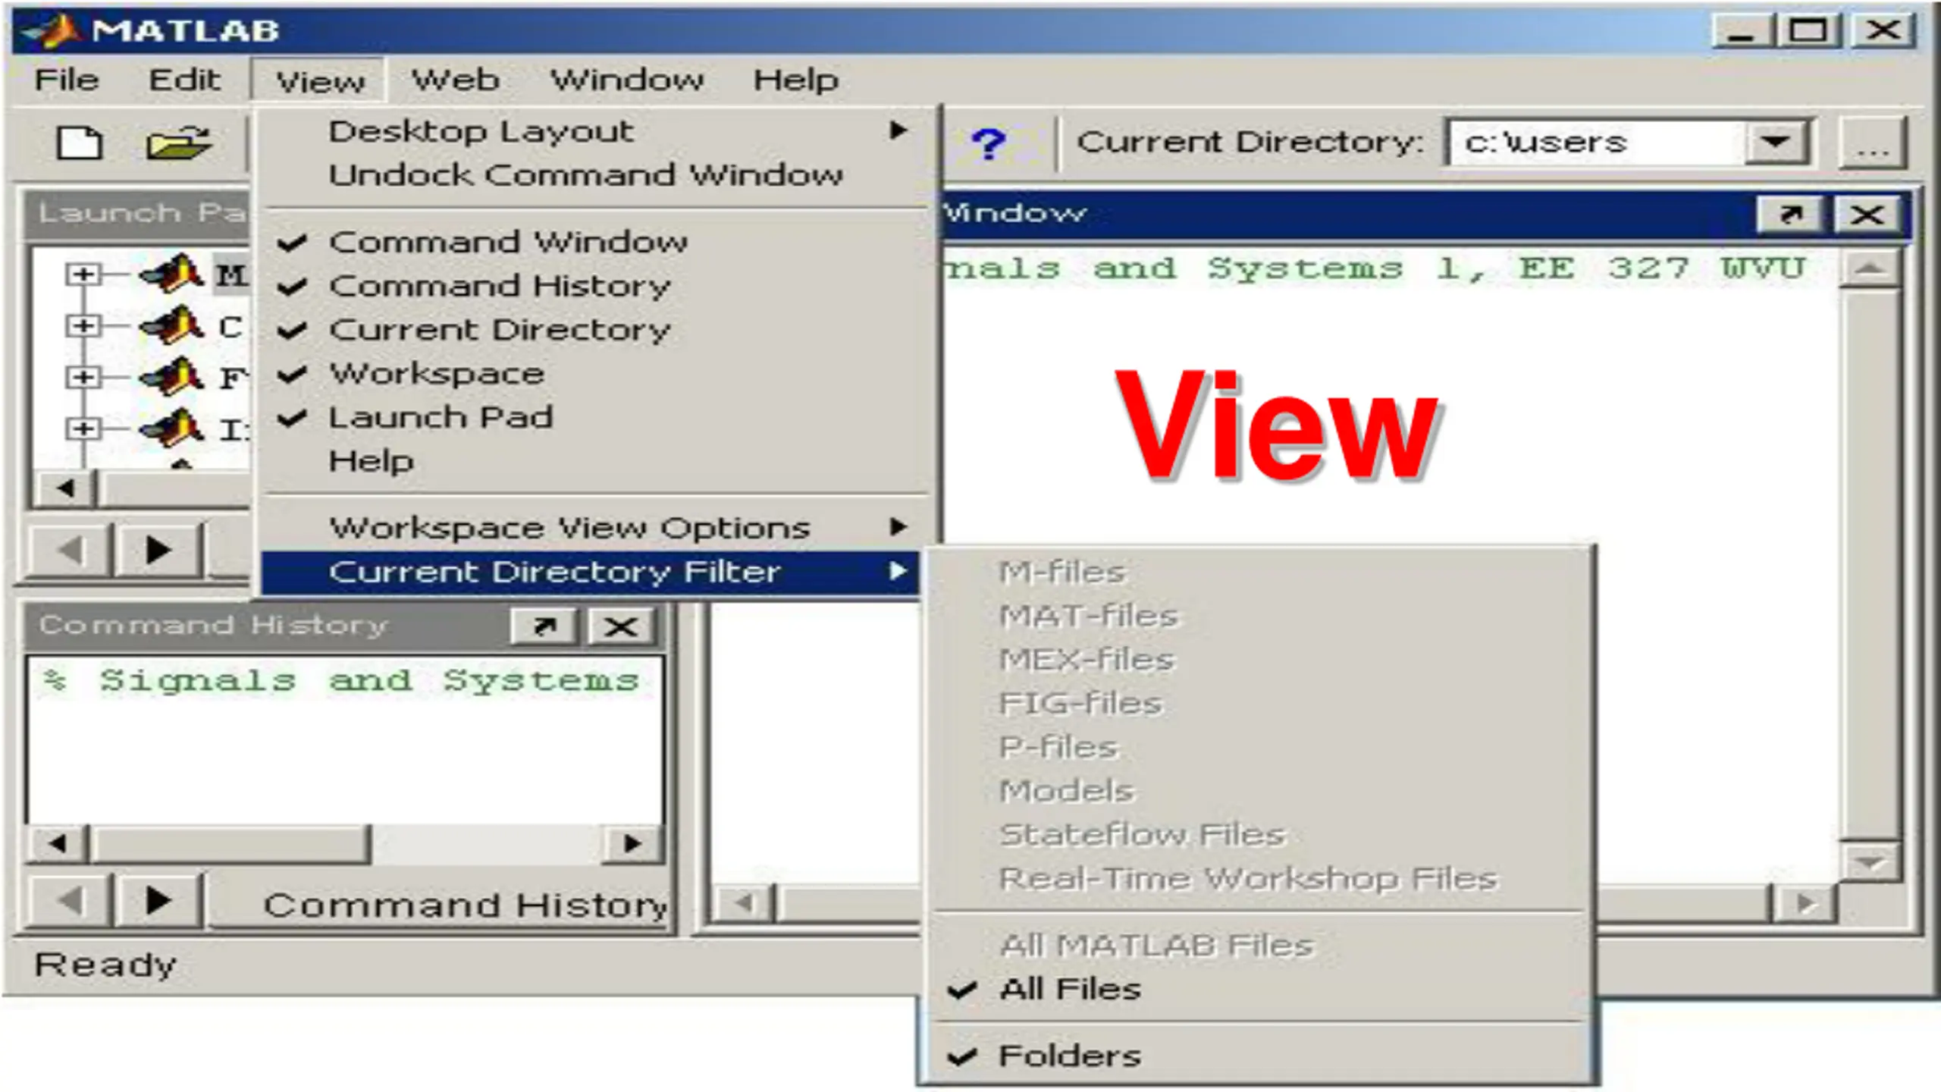Click the Open folder icon in toolbar
The width and height of the screenshot is (1941, 1092).
tap(177, 143)
